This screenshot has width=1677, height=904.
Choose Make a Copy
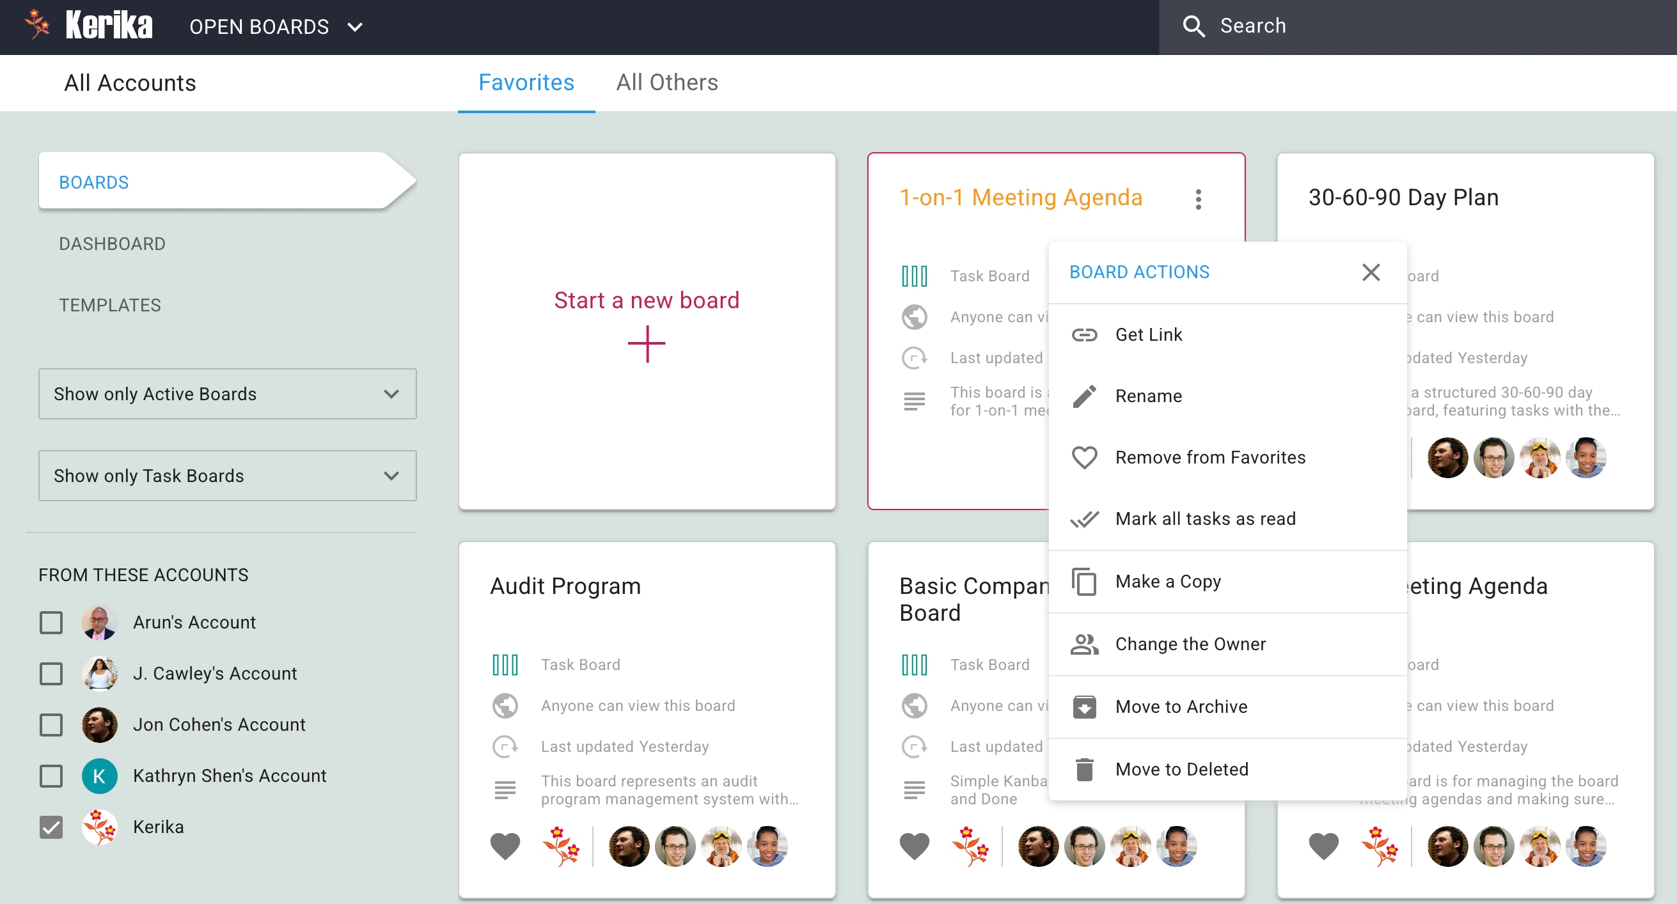tap(1228, 581)
